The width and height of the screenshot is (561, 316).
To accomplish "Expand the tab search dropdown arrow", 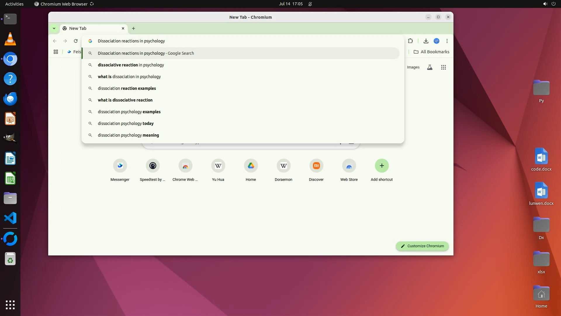I will point(54,28).
